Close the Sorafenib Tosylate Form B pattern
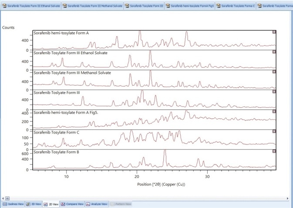 [274, 151]
